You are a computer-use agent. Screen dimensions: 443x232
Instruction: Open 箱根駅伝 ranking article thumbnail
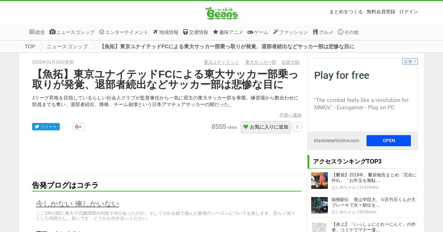(319, 205)
